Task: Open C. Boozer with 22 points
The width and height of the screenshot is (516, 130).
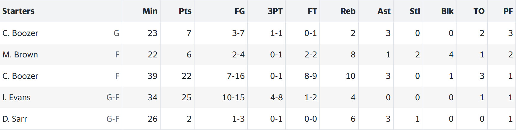Action: tap(20, 76)
